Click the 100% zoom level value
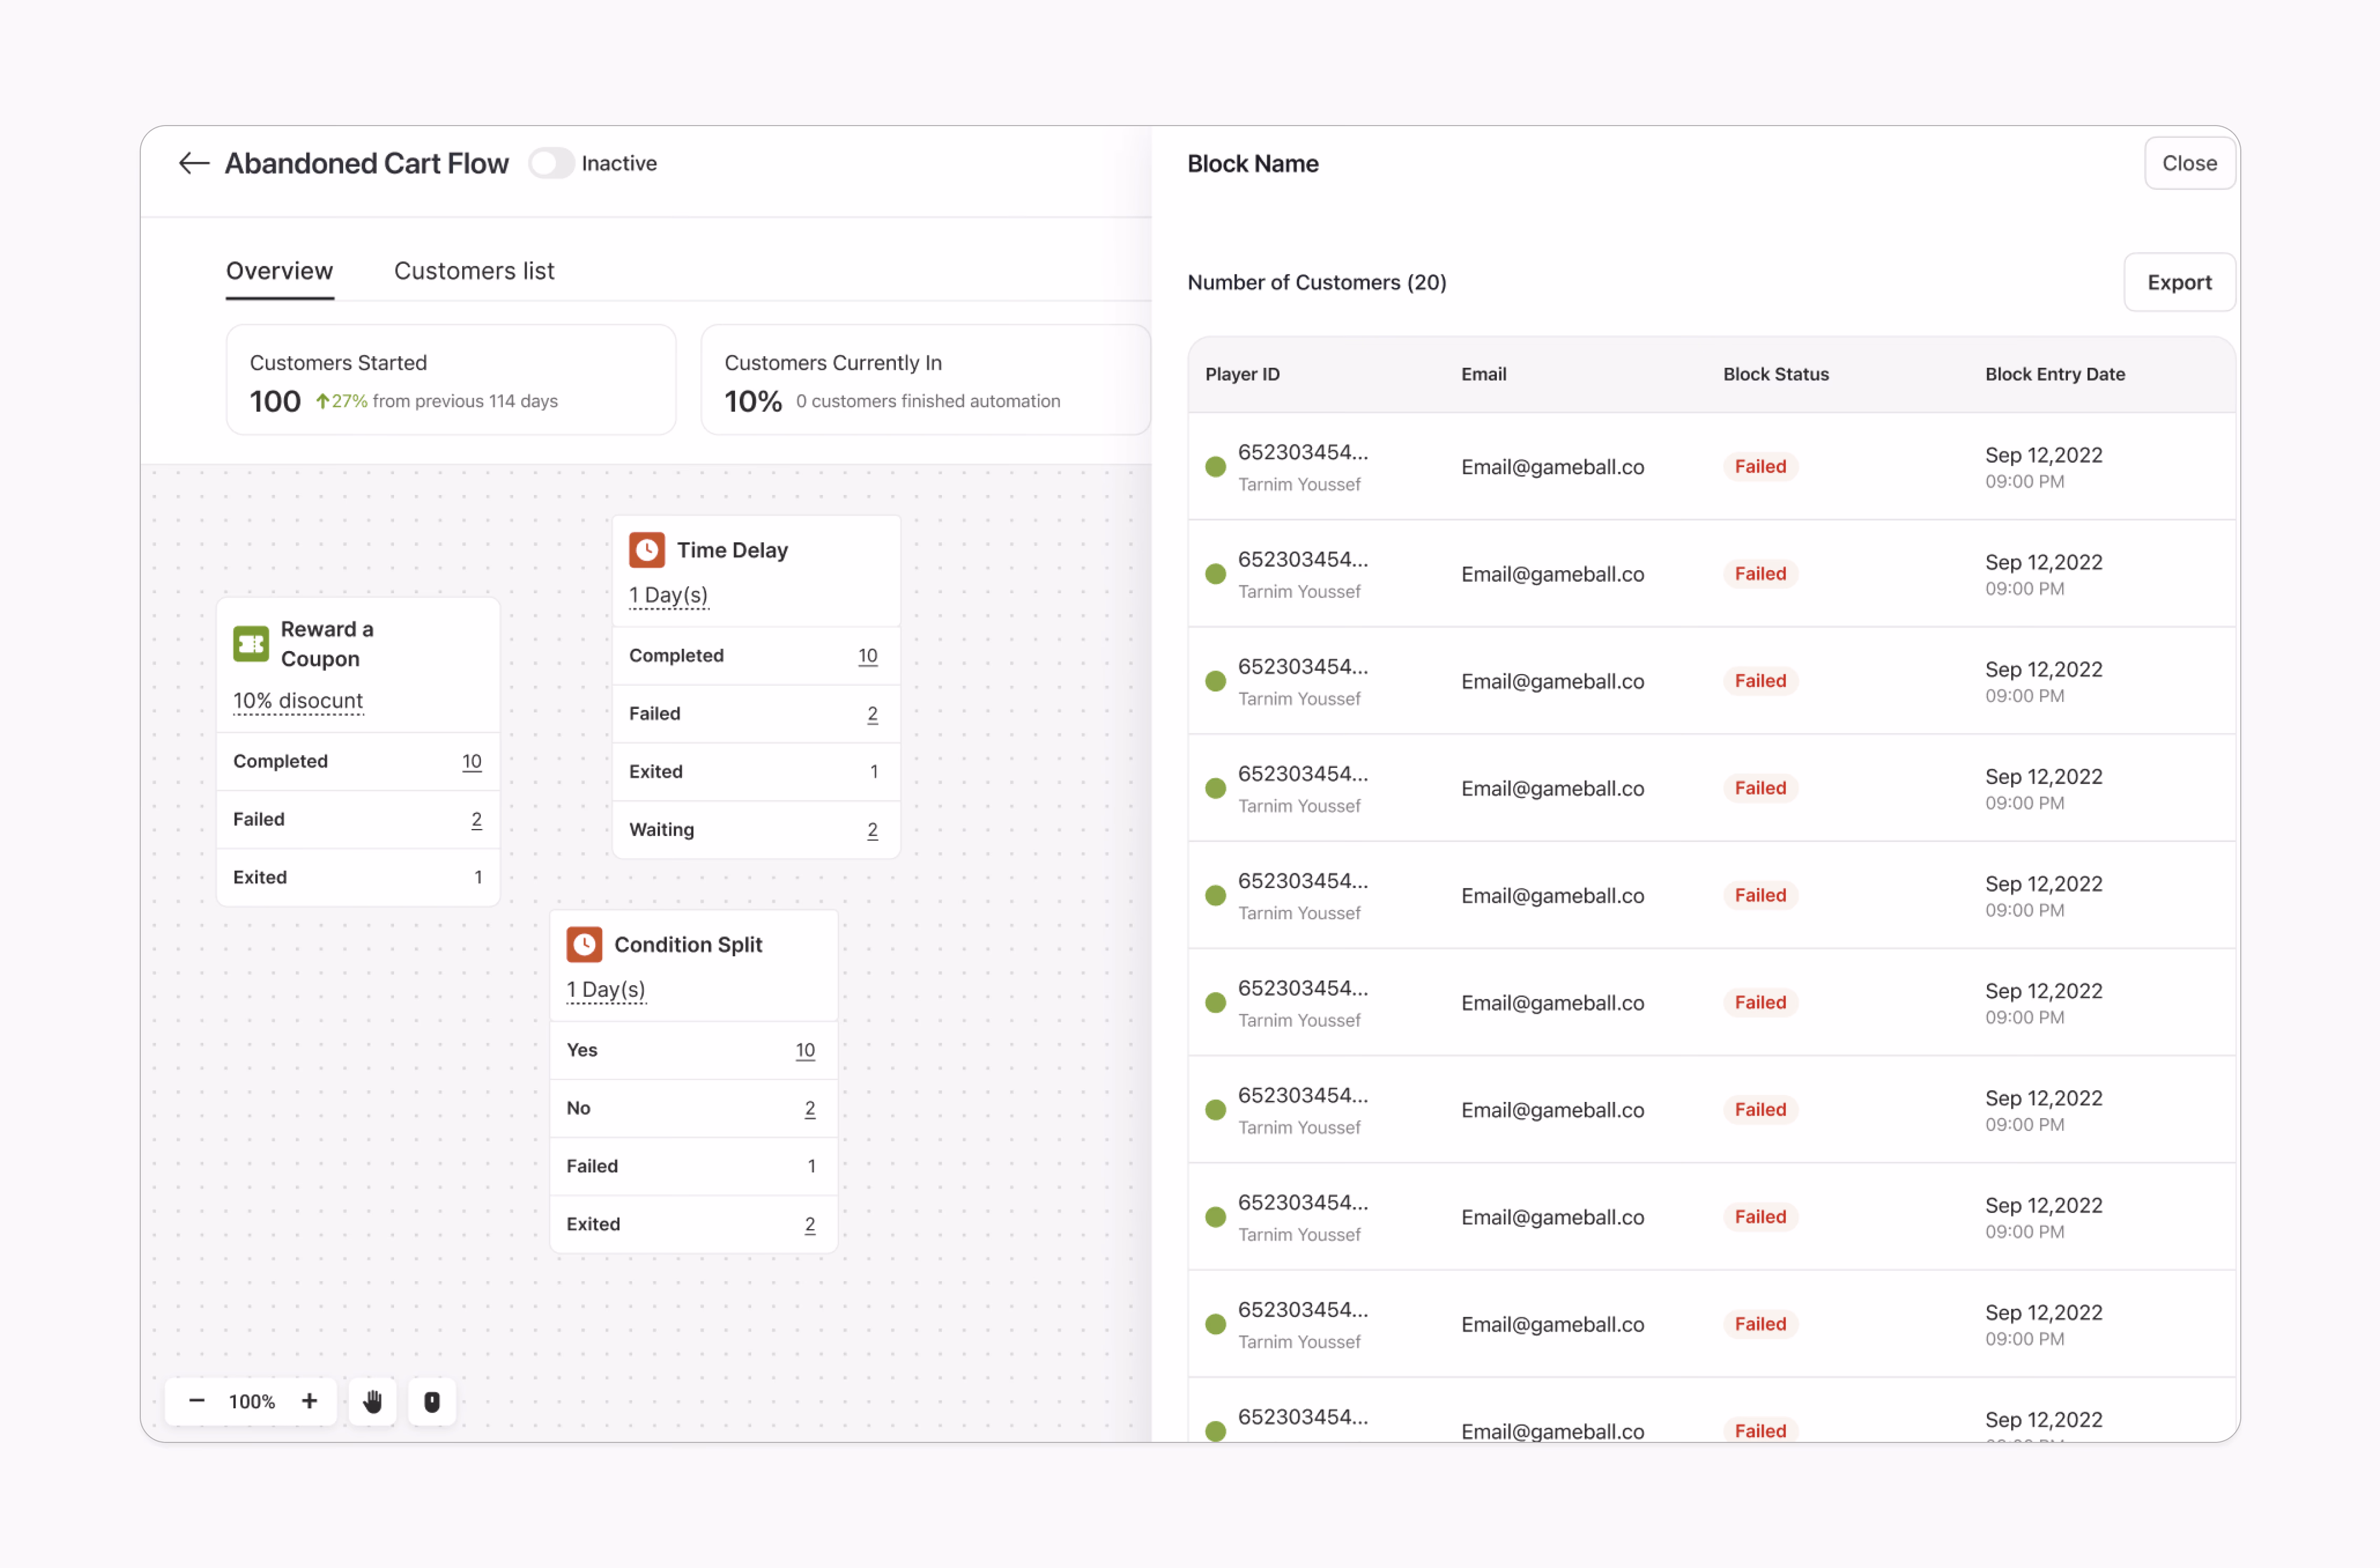The image size is (2380, 1568). (252, 1401)
